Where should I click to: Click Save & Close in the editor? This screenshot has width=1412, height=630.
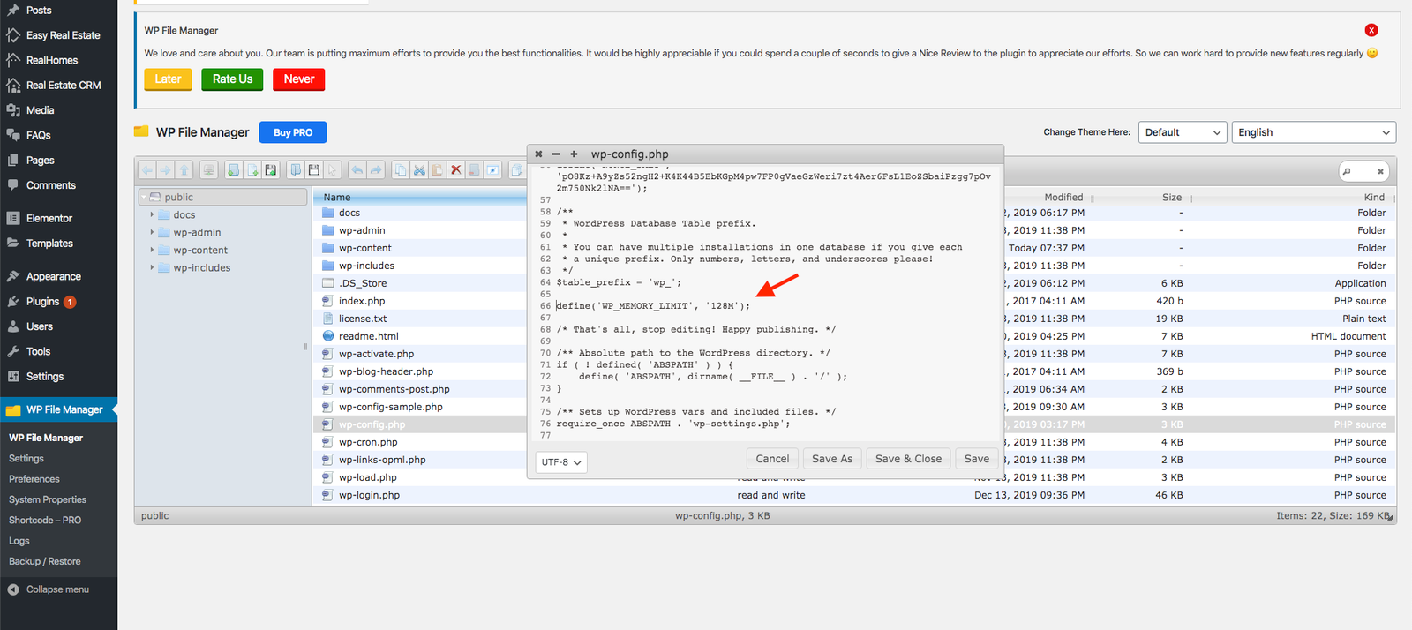[x=908, y=459]
